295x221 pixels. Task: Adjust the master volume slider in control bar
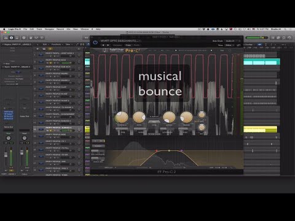click(x=257, y=37)
